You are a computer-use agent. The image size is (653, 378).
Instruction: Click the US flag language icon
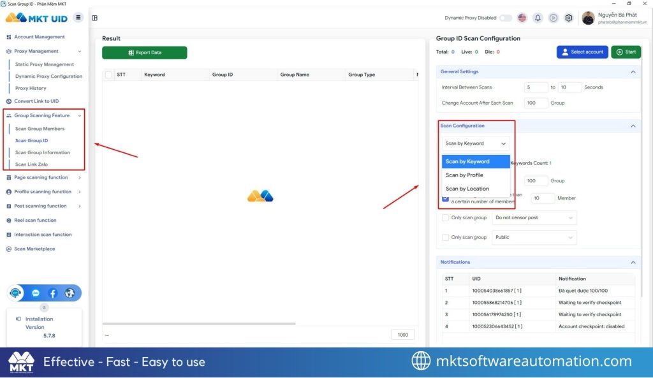(x=522, y=18)
